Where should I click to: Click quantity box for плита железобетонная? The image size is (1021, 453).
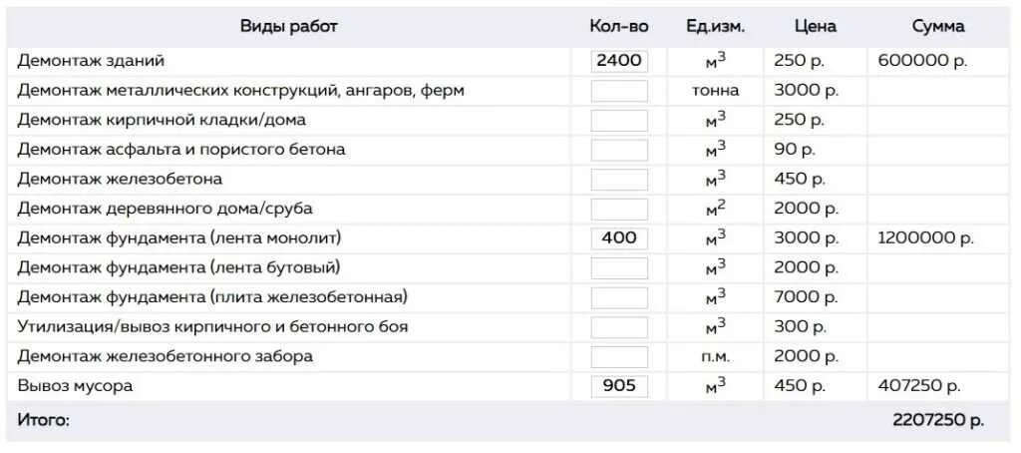coord(619,298)
